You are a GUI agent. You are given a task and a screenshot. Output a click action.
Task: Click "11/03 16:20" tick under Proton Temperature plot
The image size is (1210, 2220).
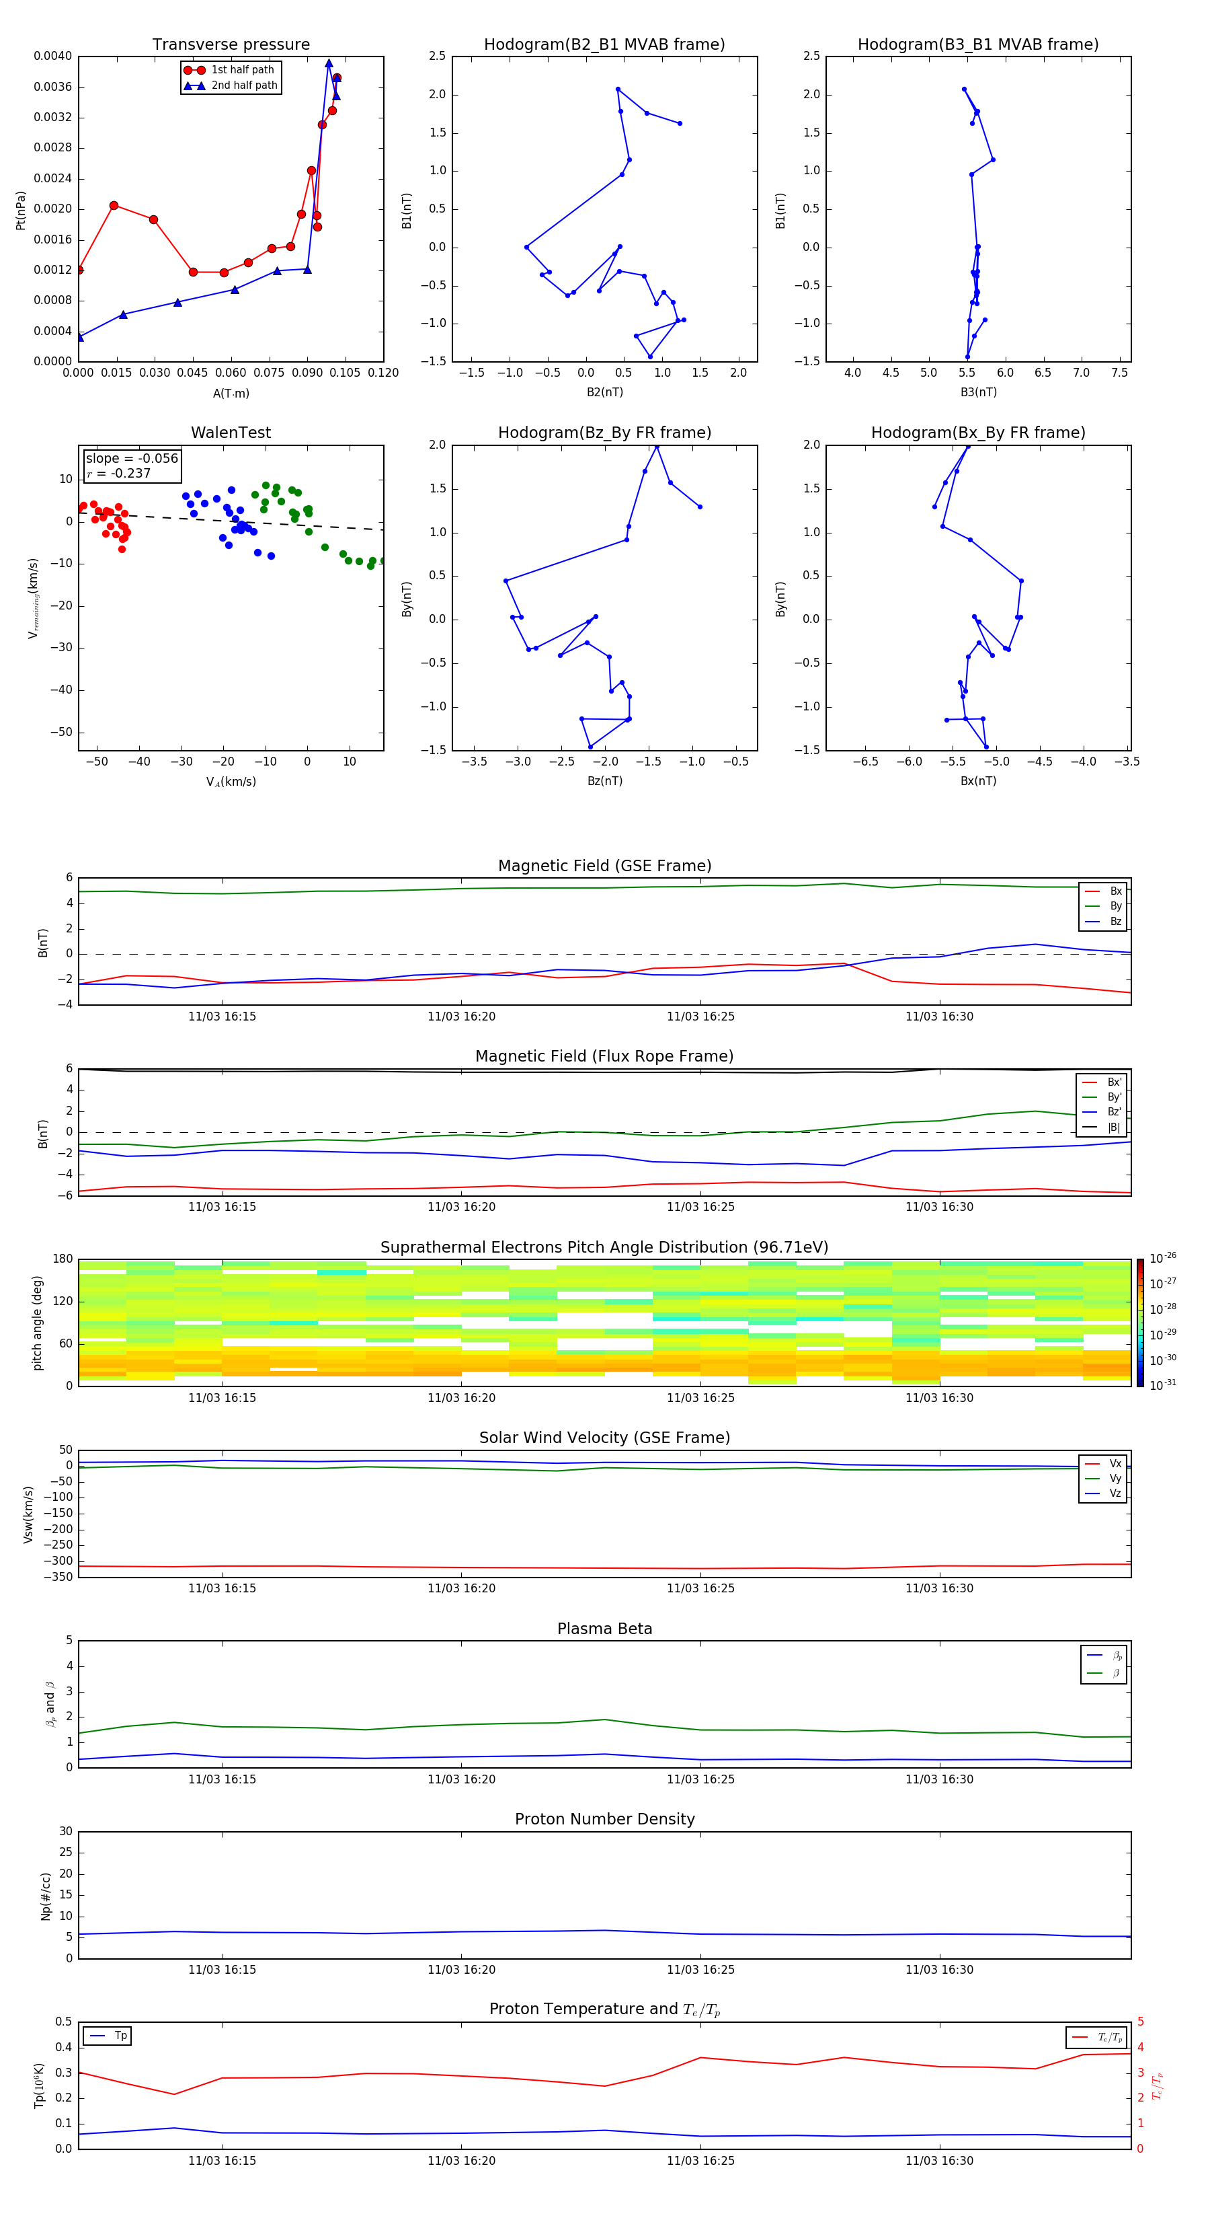tap(460, 2161)
